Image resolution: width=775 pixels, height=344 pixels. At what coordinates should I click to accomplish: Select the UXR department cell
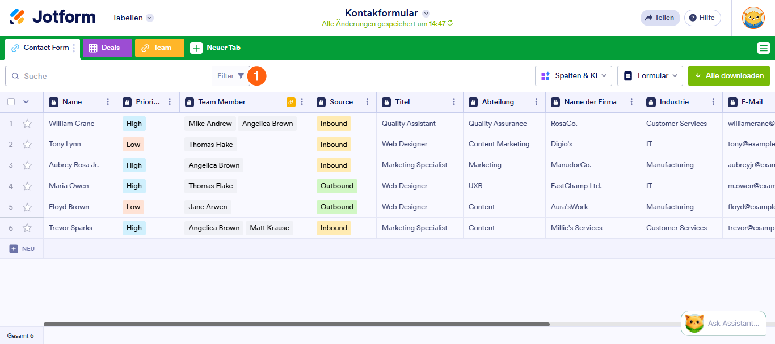(504, 186)
